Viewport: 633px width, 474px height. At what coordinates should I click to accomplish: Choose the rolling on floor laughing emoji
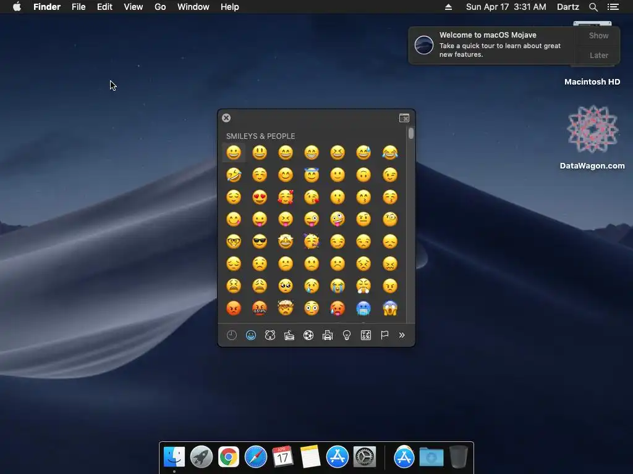[234, 175]
